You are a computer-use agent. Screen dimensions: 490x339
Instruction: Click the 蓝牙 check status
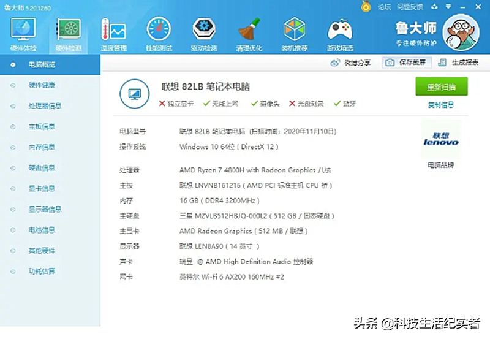point(345,104)
